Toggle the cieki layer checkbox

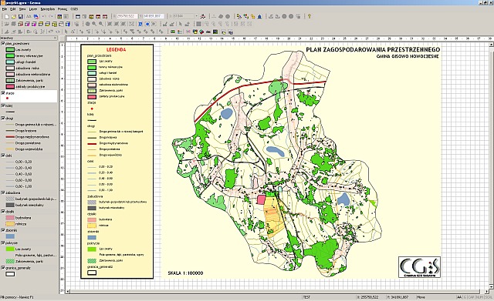[3, 156]
